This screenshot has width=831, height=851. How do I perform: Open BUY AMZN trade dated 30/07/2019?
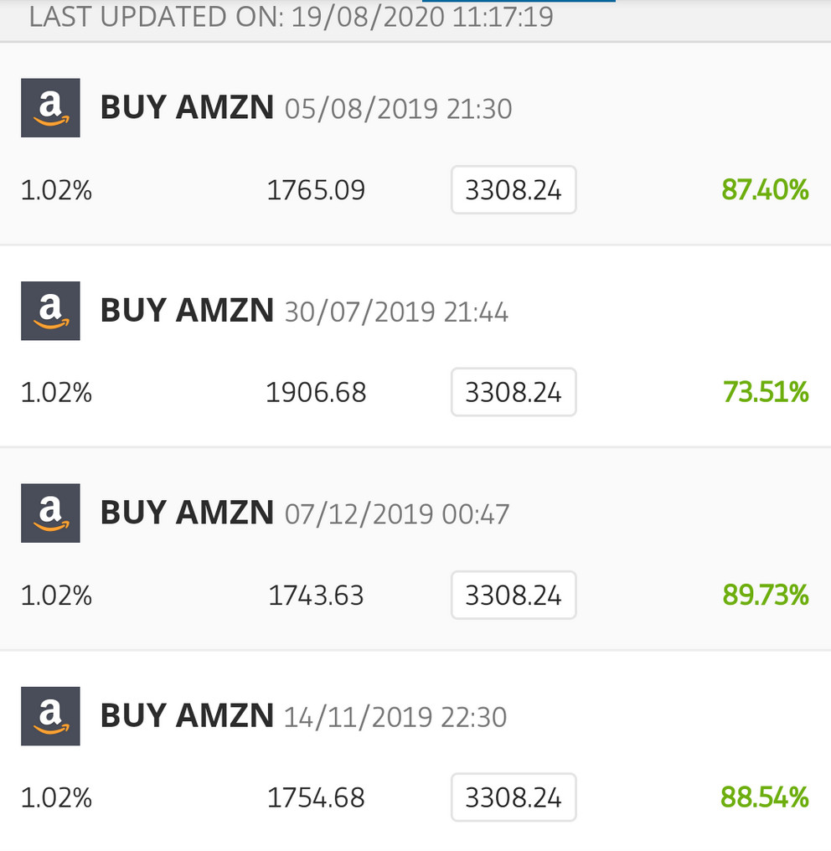pos(415,346)
